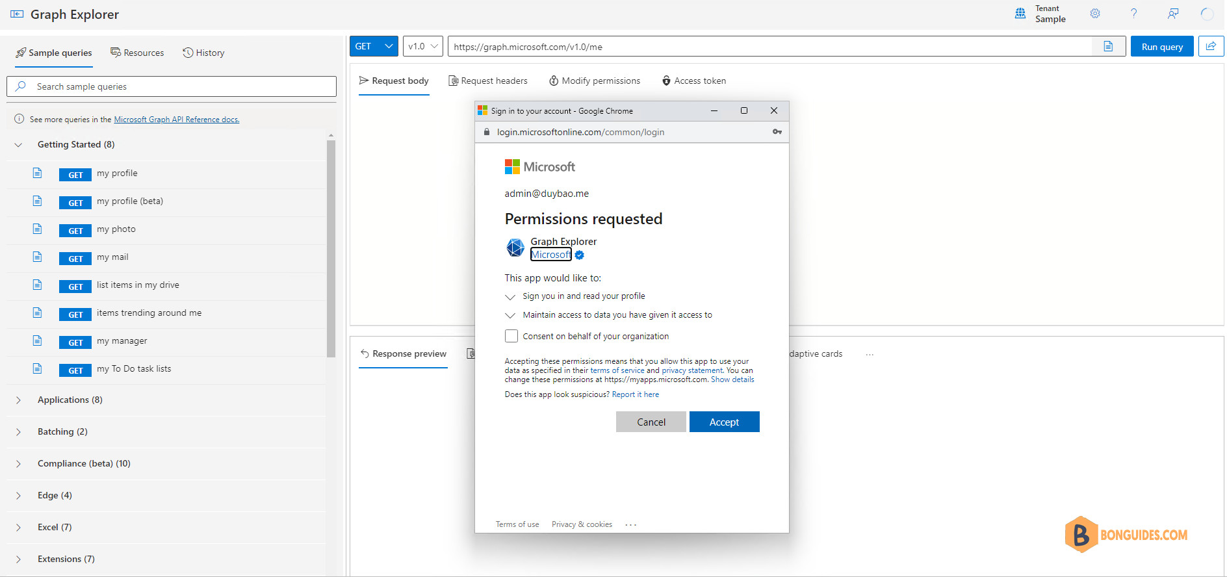The image size is (1227, 577).
Task: Click the document icon beside my profile (beta)
Action: [37, 201]
